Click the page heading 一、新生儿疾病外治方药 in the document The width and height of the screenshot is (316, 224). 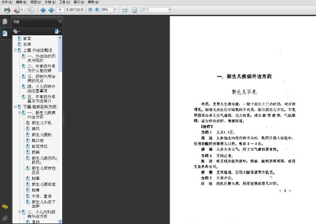coord(244,76)
